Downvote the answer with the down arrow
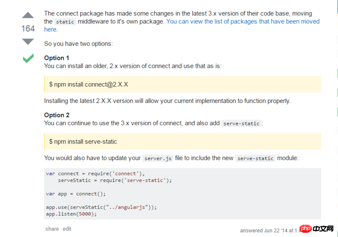The width and height of the screenshot is (338, 237). click(x=28, y=41)
